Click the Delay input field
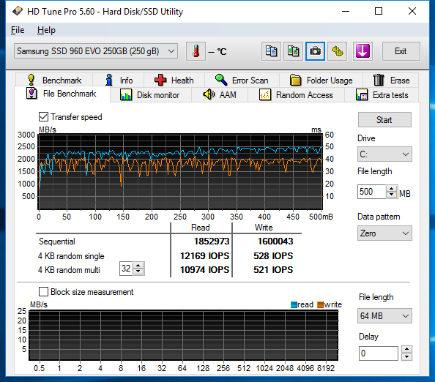435x382 pixels. point(379,353)
